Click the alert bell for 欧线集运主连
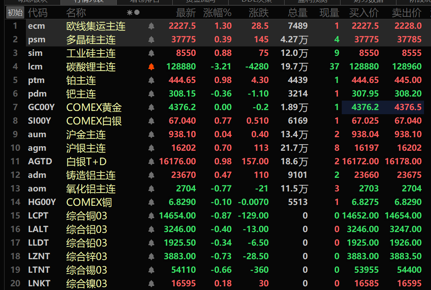This screenshot has height=290, width=431. click(151, 26)
